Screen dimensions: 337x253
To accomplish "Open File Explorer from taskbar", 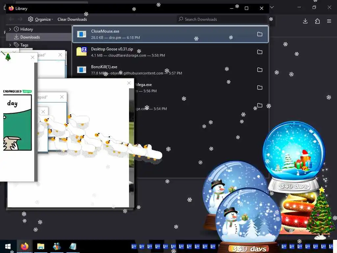I will (40, 246).
